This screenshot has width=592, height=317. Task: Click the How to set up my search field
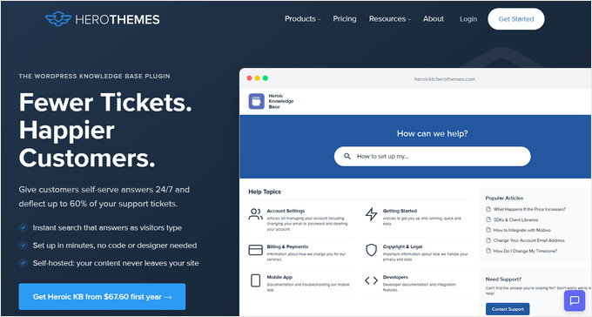433,156
